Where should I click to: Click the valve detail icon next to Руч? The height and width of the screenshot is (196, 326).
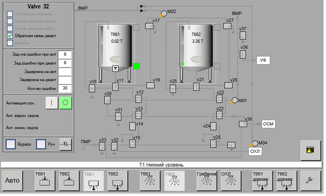click(x=65, y=144)
